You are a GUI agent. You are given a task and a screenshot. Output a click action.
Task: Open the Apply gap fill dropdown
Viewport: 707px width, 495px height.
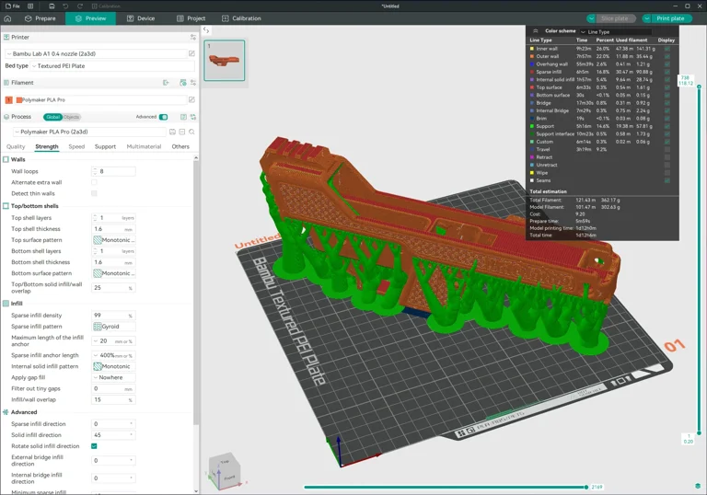[x=113, y=377]
